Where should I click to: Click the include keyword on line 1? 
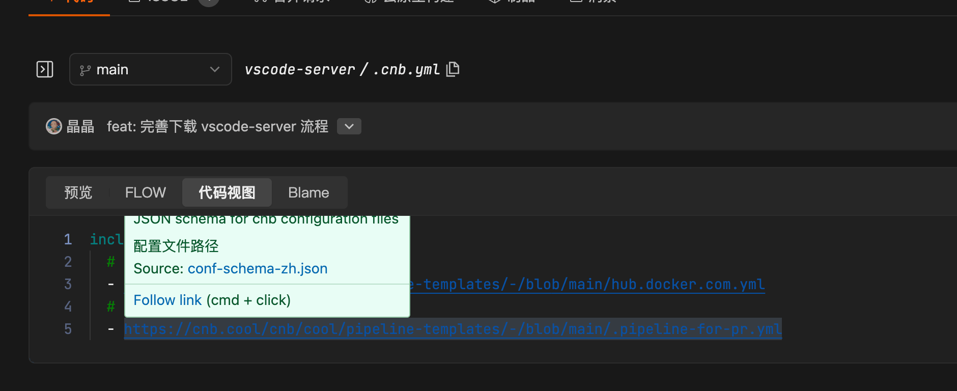(106, 239)
